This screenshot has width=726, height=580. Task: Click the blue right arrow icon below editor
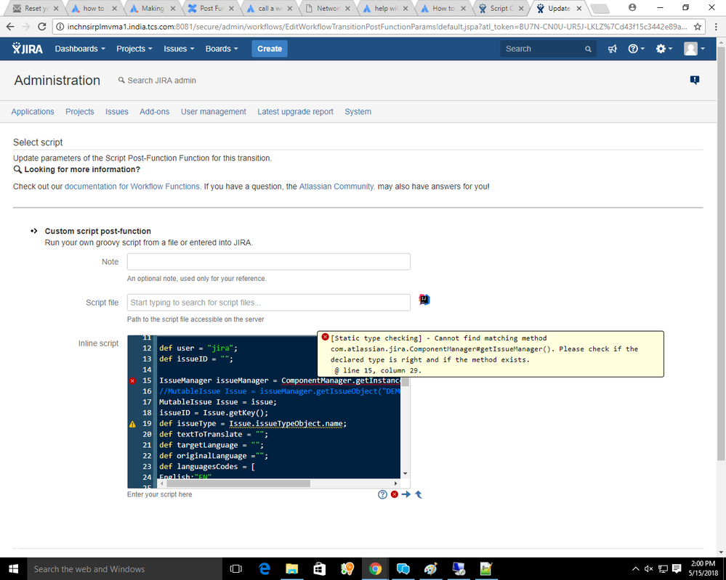click(x=406, y=494)
